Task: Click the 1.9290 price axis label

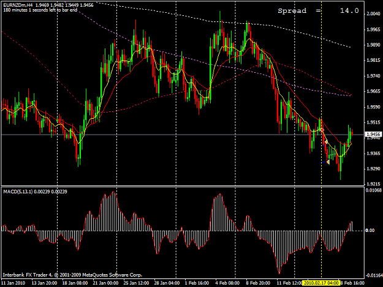Action: pyautogui.click(x=373, y=169)
